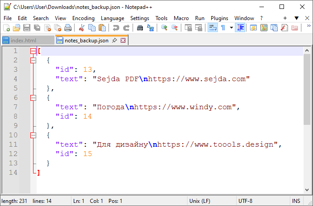This screenshot has height=206, width=313.
Task: Open the Search menu
Action: click(x=41, y=18)
